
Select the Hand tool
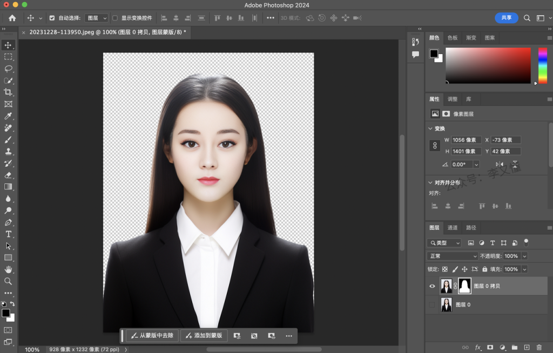8,269
